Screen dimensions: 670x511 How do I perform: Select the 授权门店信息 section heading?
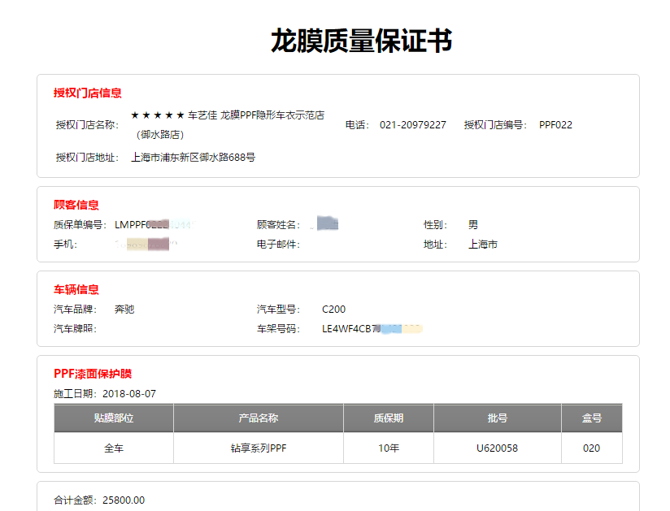click(88, 93)
